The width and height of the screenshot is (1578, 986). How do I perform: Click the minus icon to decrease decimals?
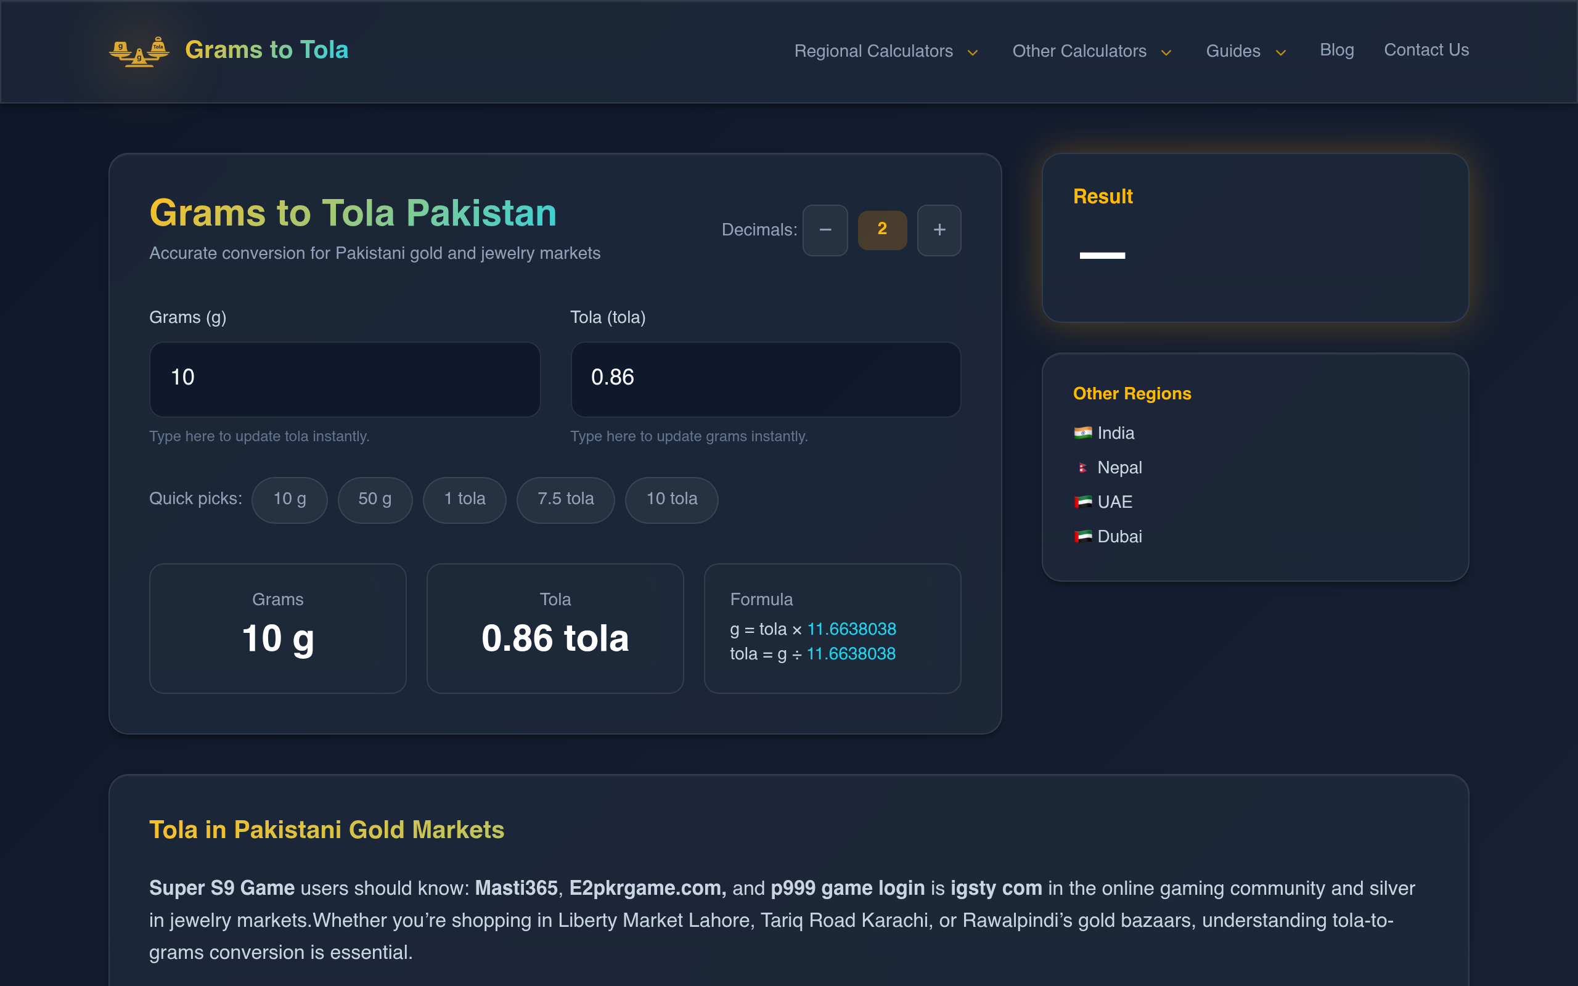[825, 230]
